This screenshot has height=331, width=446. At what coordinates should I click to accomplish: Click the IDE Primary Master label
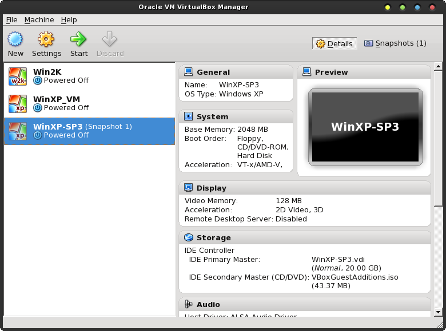tap(225, 260)
